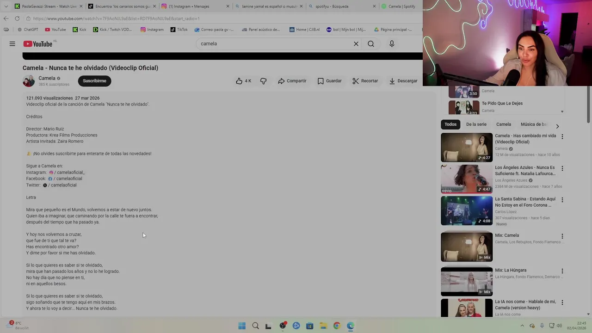The width and height of the screenshot is (592, 333).
Task: Open options for Mix: La Húngara
Action: [562, 271]
